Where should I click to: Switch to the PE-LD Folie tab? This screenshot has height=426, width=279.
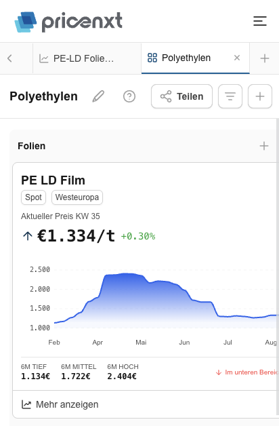coord(87,58)
